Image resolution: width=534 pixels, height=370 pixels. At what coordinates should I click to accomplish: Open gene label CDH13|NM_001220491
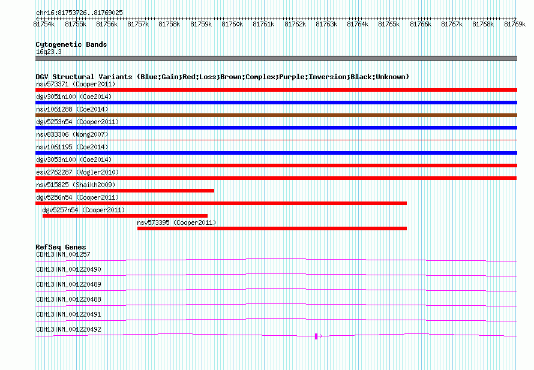click(x=68, y=314)
